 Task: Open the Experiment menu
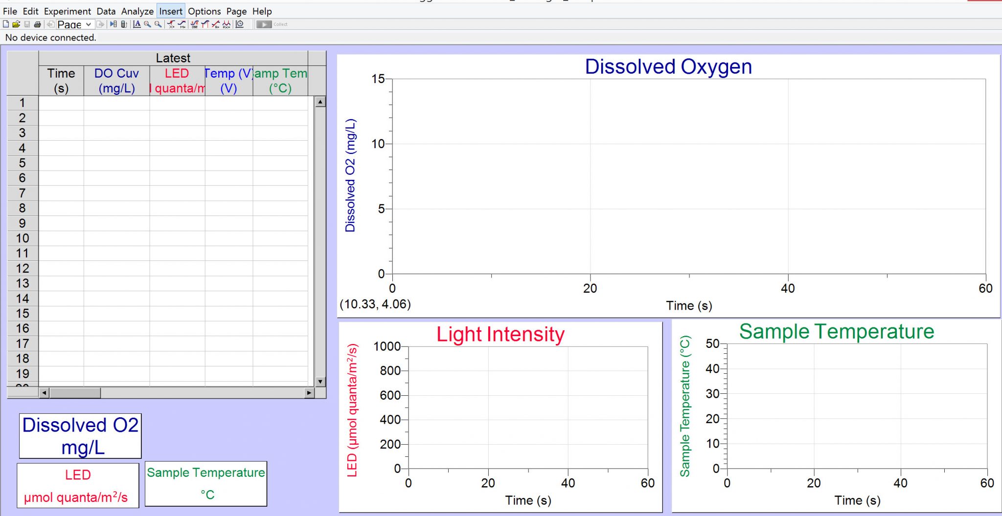(67, 11)
